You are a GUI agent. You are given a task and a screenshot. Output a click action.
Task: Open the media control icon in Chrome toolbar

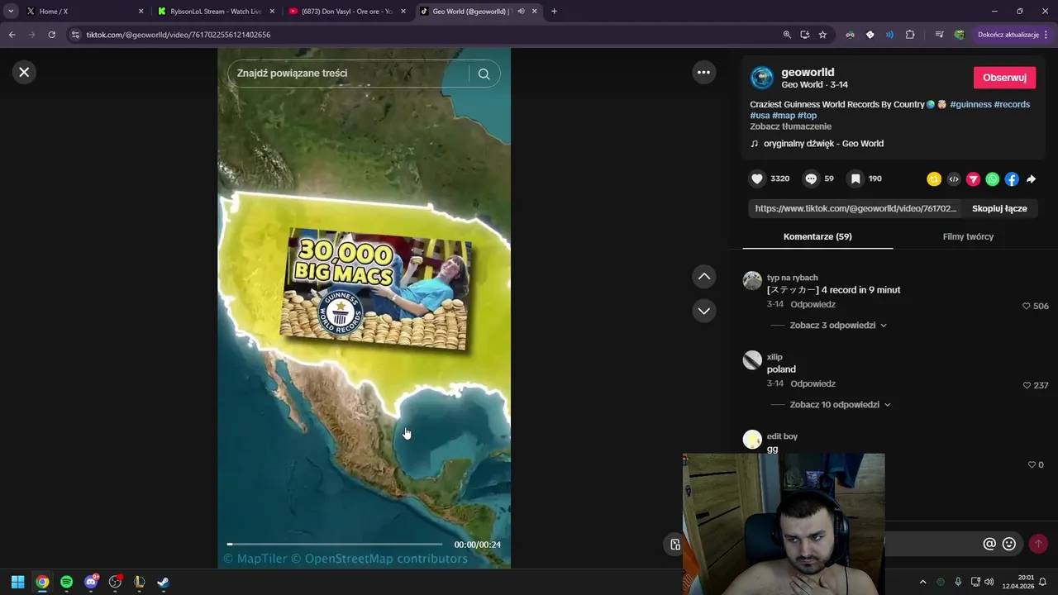[939, 35]
